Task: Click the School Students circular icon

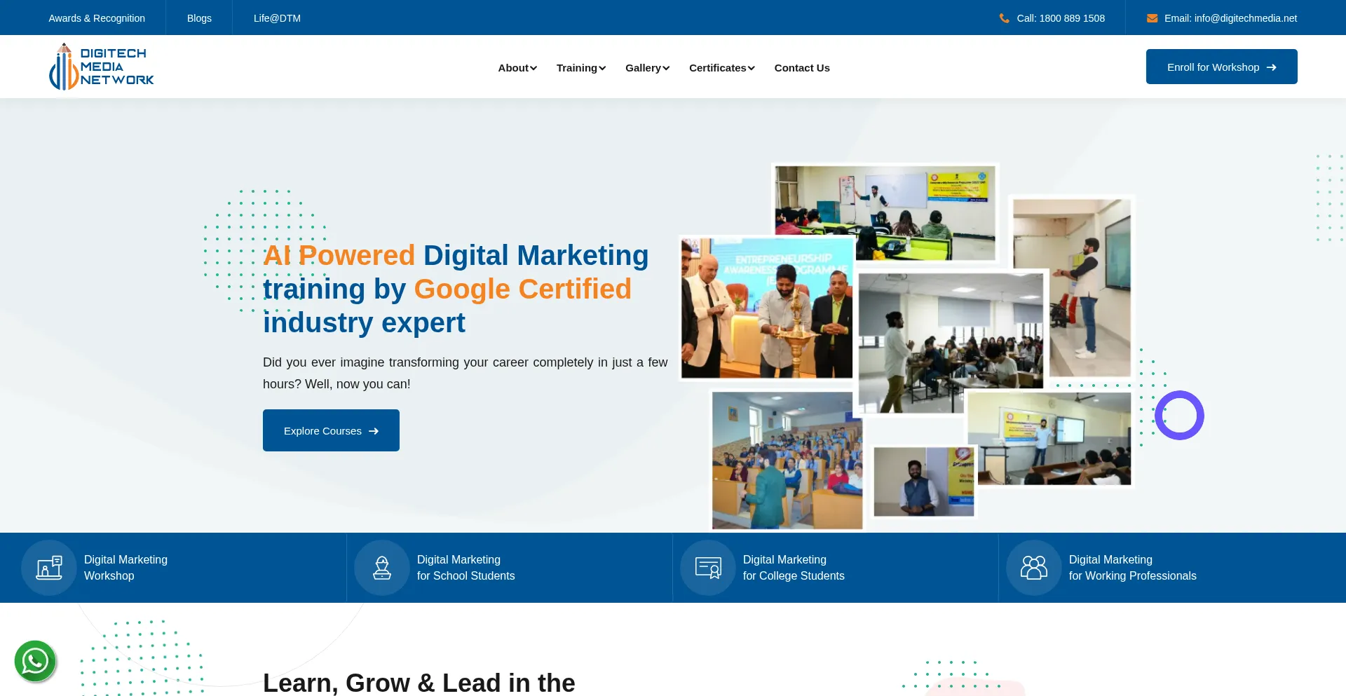Action: click(382, 568)
